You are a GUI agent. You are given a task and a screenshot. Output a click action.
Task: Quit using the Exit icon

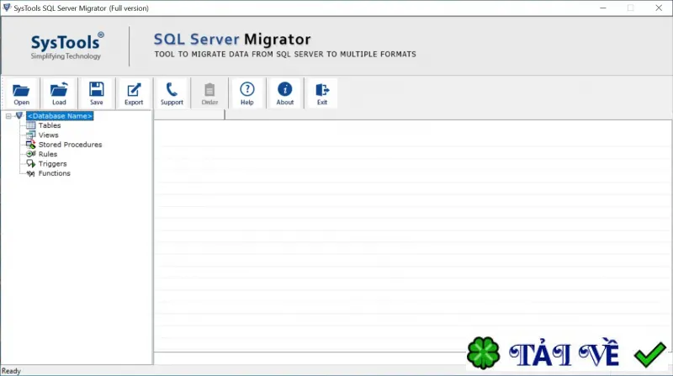(322, 93)
